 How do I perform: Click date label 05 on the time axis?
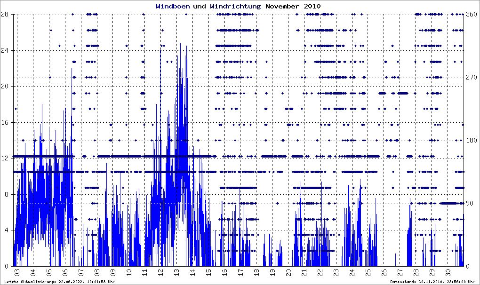49,273
